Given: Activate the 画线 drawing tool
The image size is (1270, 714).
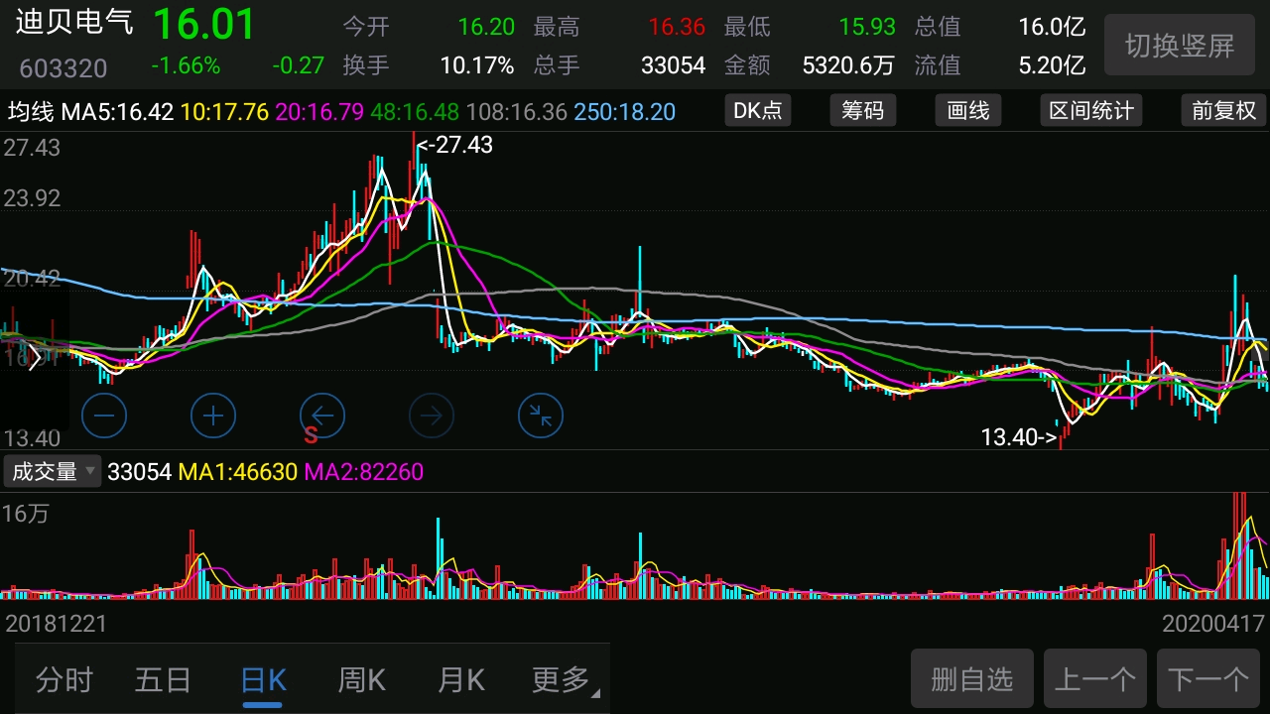Looking at the screenshot, I should 967,110.
